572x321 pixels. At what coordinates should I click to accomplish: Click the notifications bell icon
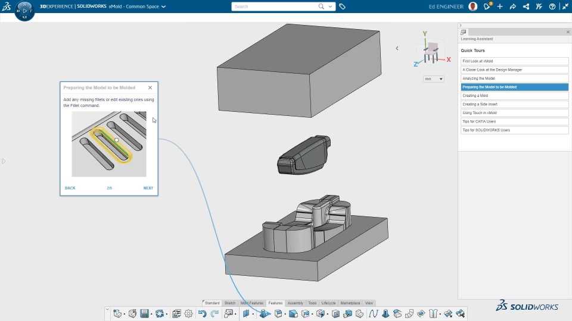coord(487,6)
